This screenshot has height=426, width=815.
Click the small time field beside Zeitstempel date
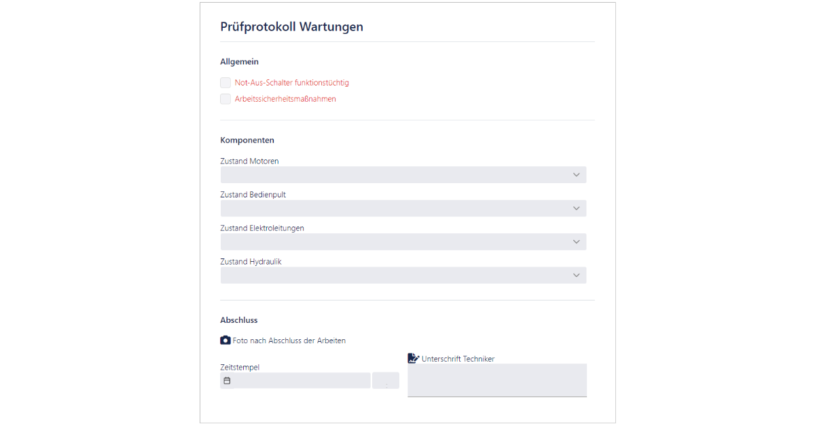386,381
